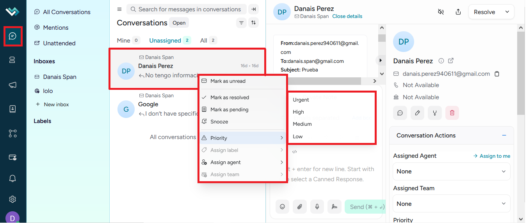This screenshot has width=532, height=223.
Task: Open the conversation filter icon
Action: coord(242,23)
